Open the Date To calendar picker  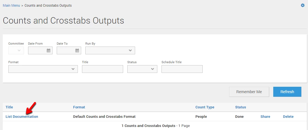point(77,50)
